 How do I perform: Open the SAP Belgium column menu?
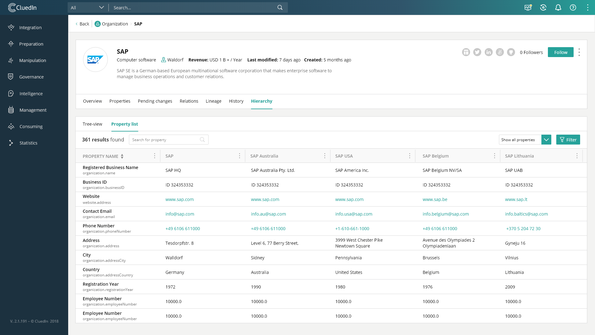pos(495,156)
